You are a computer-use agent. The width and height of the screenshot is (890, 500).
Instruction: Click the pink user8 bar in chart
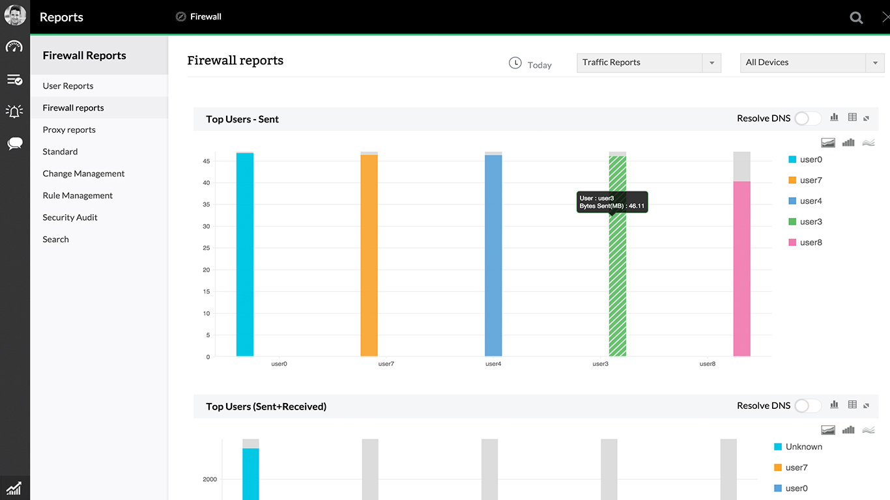click(x=741, y=269)
